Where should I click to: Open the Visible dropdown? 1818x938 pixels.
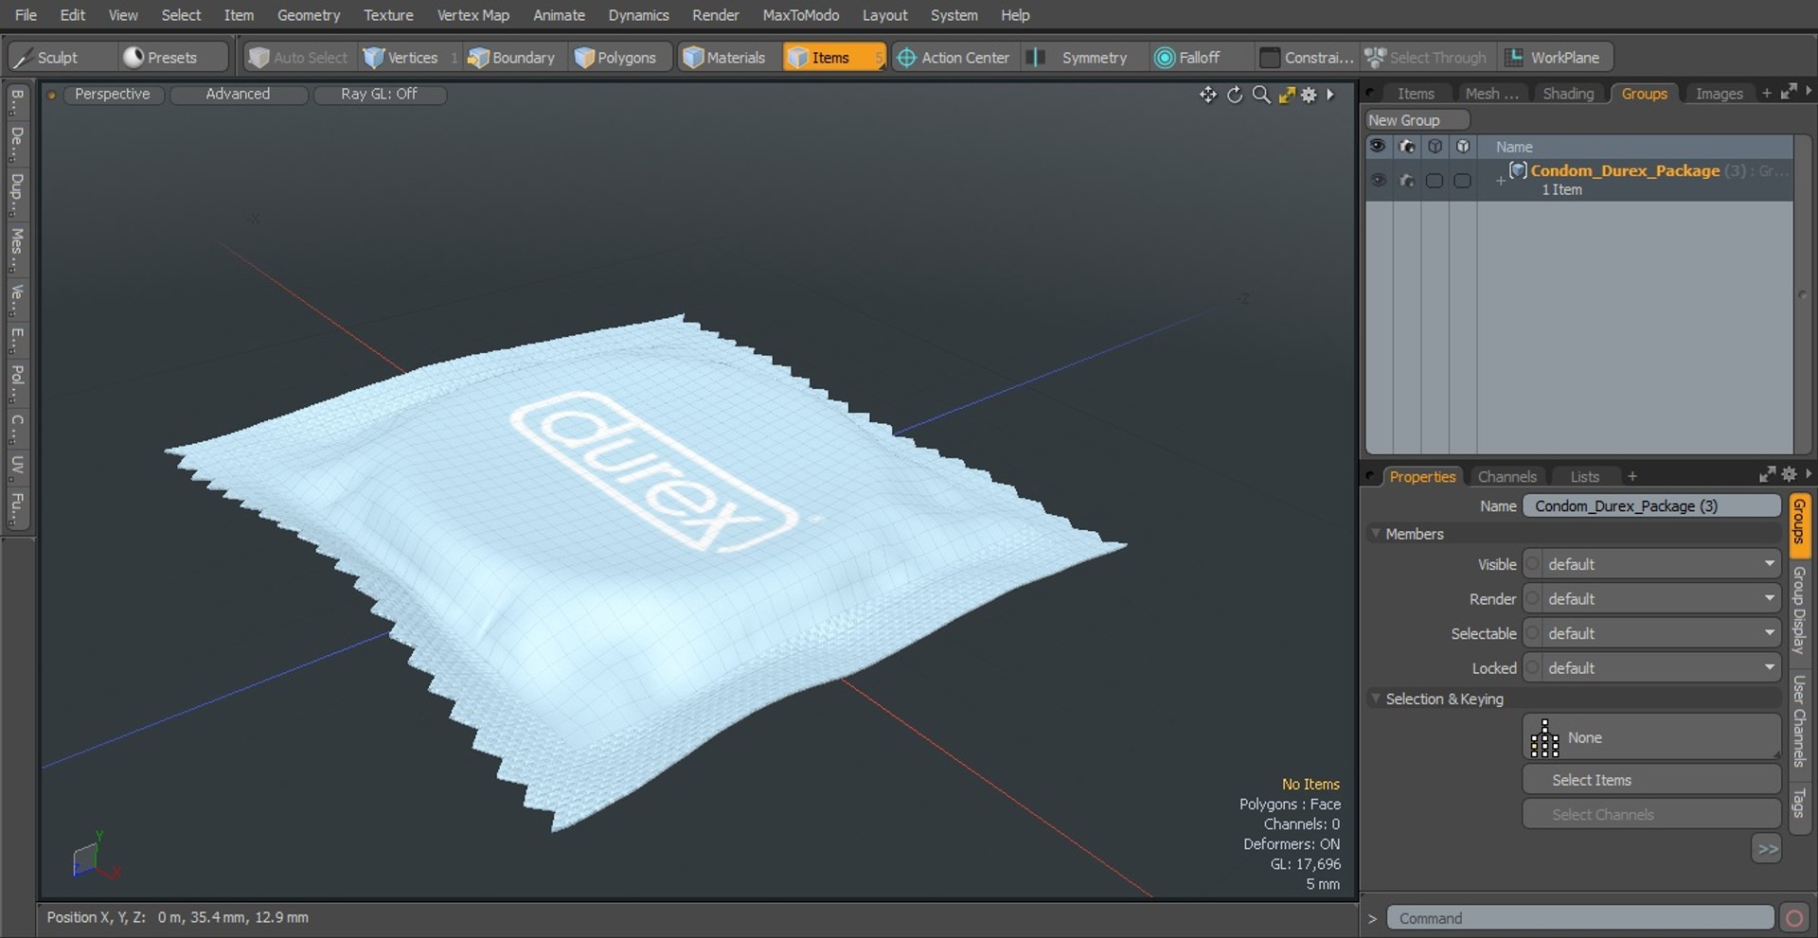(x=1652, y=564)
